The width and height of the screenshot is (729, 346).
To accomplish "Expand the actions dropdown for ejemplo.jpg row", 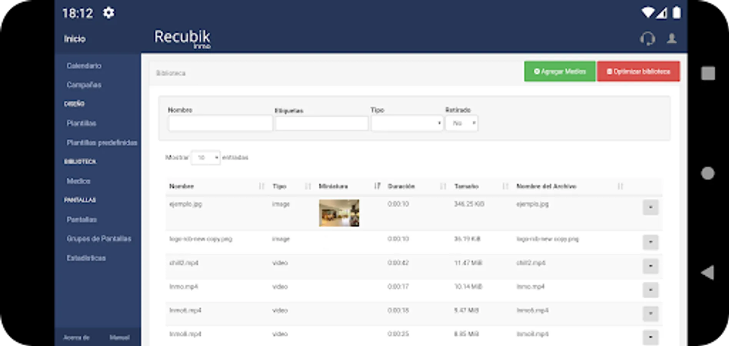I will (651, 207).
